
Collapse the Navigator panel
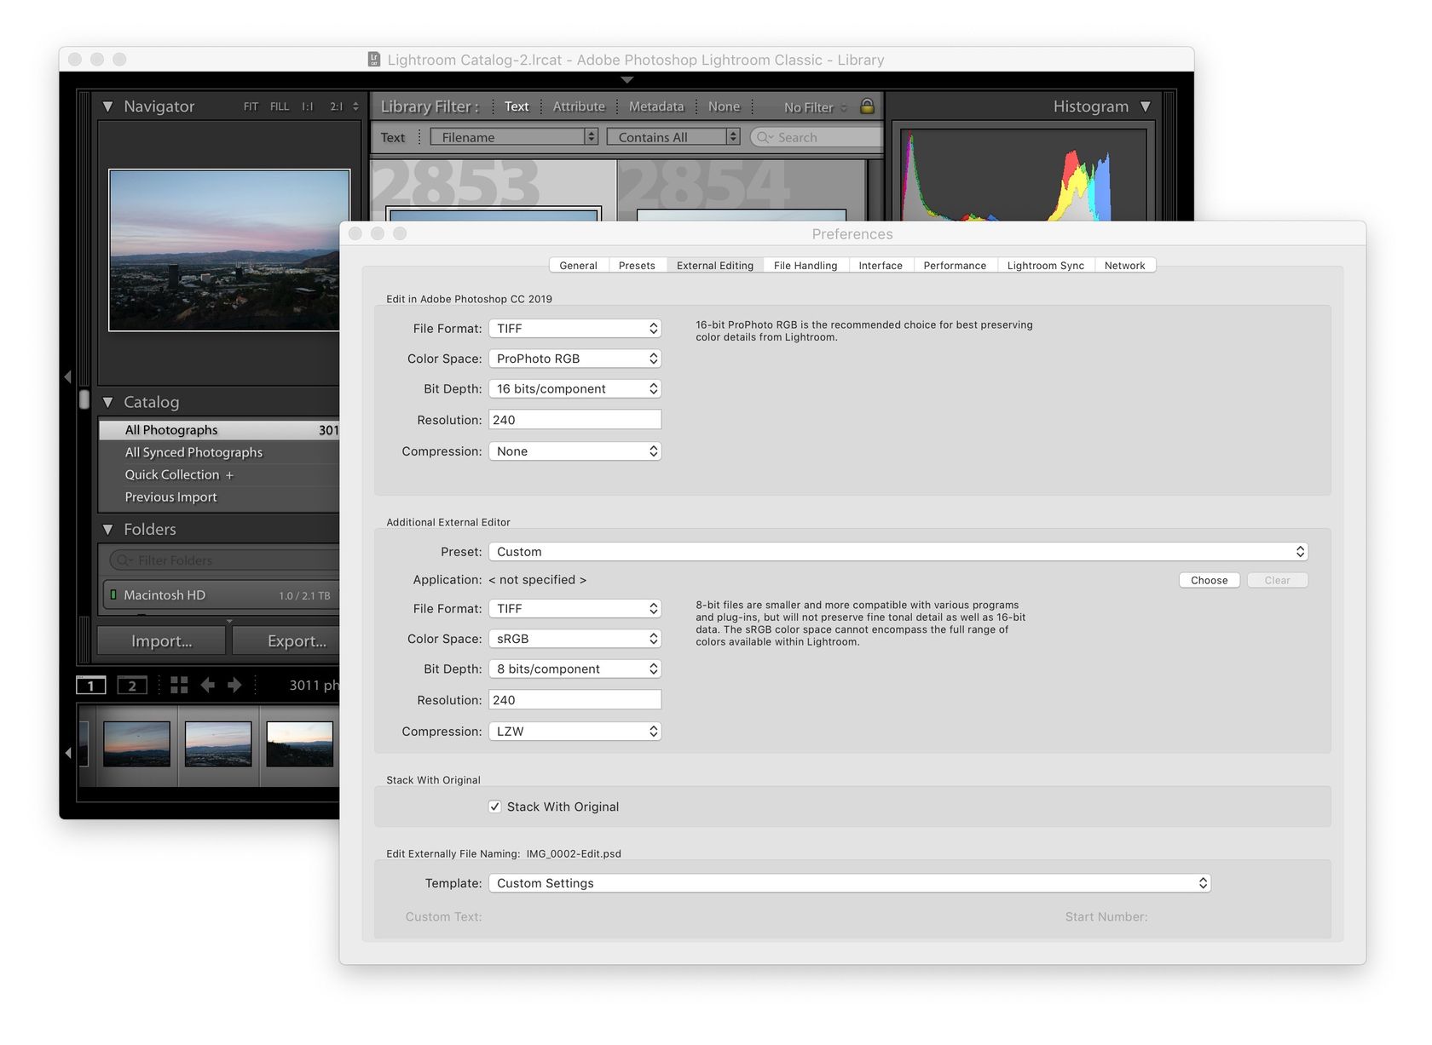tap(107, 106)
